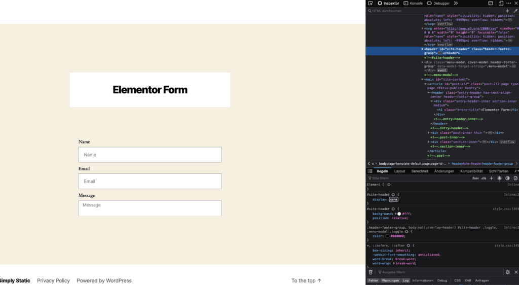
Task: Open the Privacy Policy footer link
Action: [x=53, y=281]
